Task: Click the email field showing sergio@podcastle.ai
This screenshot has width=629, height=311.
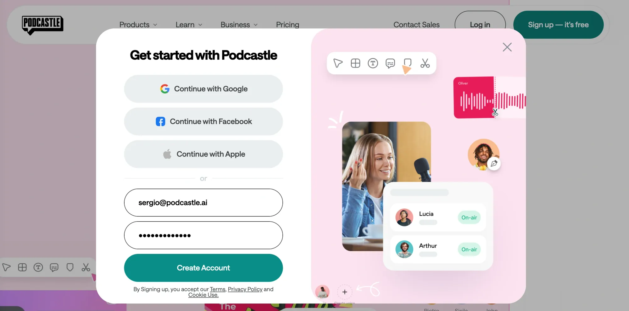Action: 203,202
